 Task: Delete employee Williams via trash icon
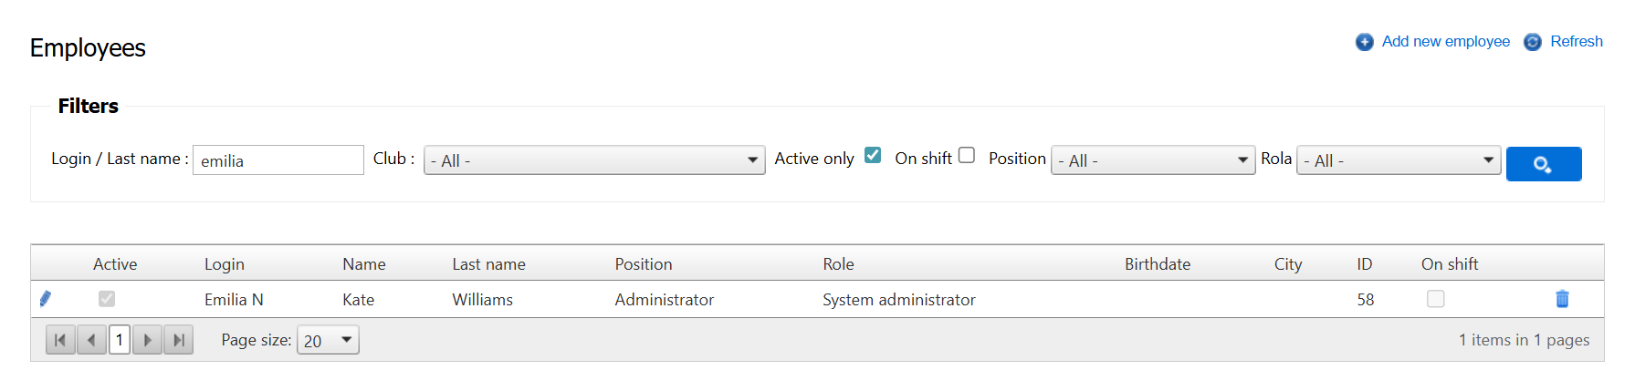click(x=1562, y=299)
